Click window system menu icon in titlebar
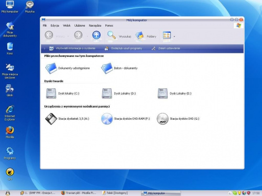Image resolution: width=262 pixels, height=196 pixels. click(43, 19)
